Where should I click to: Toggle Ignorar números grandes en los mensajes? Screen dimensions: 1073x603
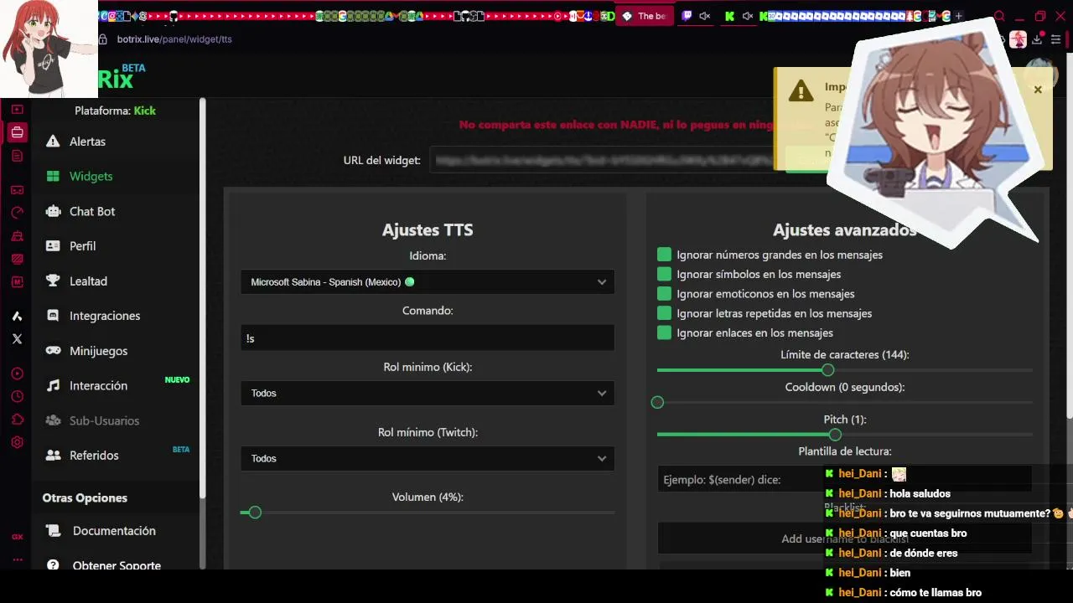pyautogui.click(x=664, y=255)
